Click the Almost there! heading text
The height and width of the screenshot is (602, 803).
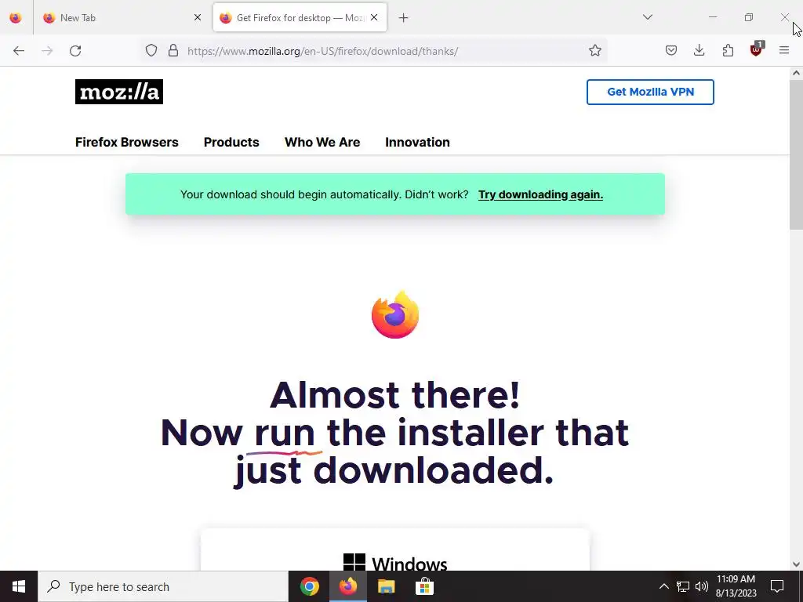395,395
